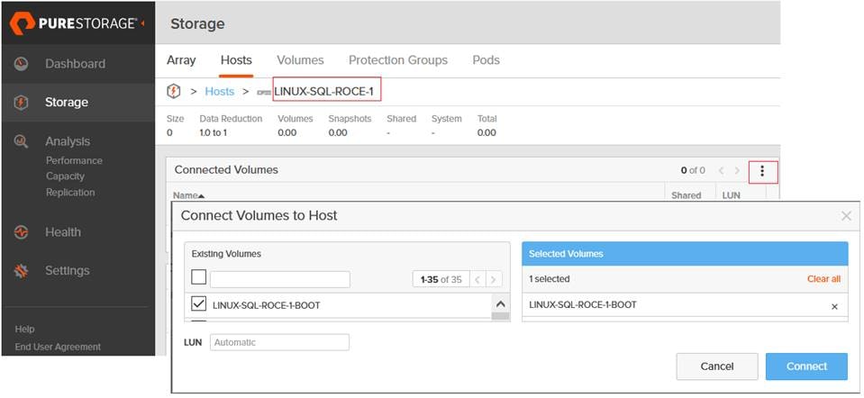Click the 1 selected count text
Image resolution: width=864 pixels, height=398 pixels.
(550, 279)
